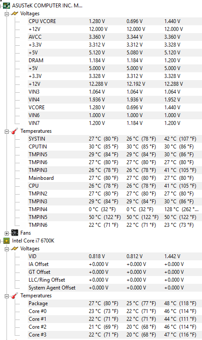Click the 48 °C Package max value
Image resolution: width=202 pixels, height=340 pixels.
click(180, 303)
